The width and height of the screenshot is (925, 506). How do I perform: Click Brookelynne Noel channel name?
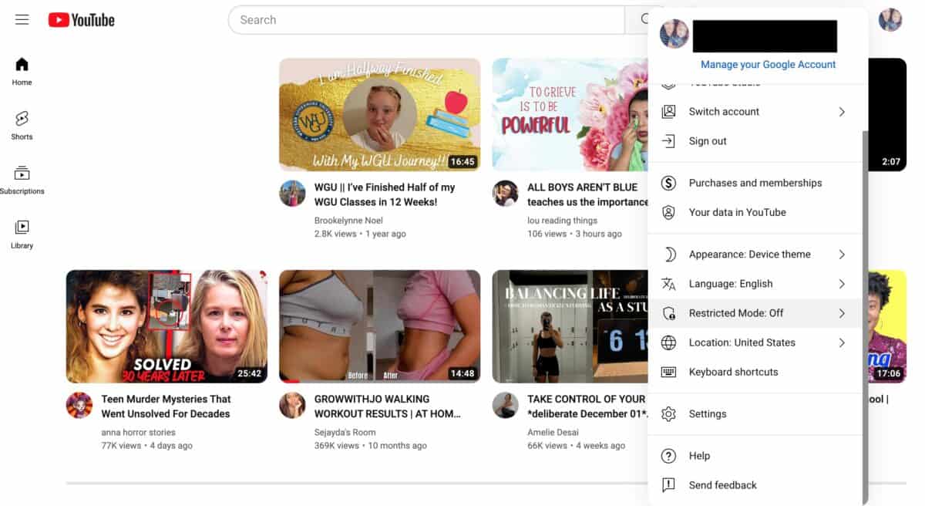click(348, 221)
